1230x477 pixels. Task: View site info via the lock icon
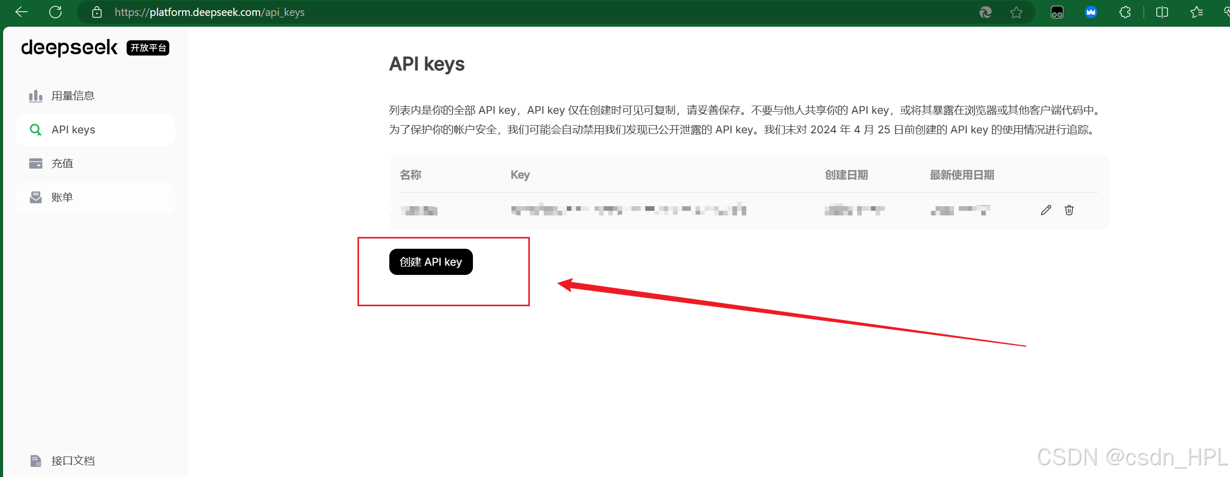pyautogui.click(x=97, y=12)
